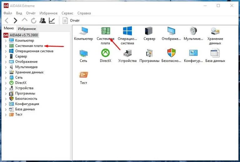Viewport: 240px width, 162px height.
Task: Expand the Отображение tree node
Action: tap(6, 62)
